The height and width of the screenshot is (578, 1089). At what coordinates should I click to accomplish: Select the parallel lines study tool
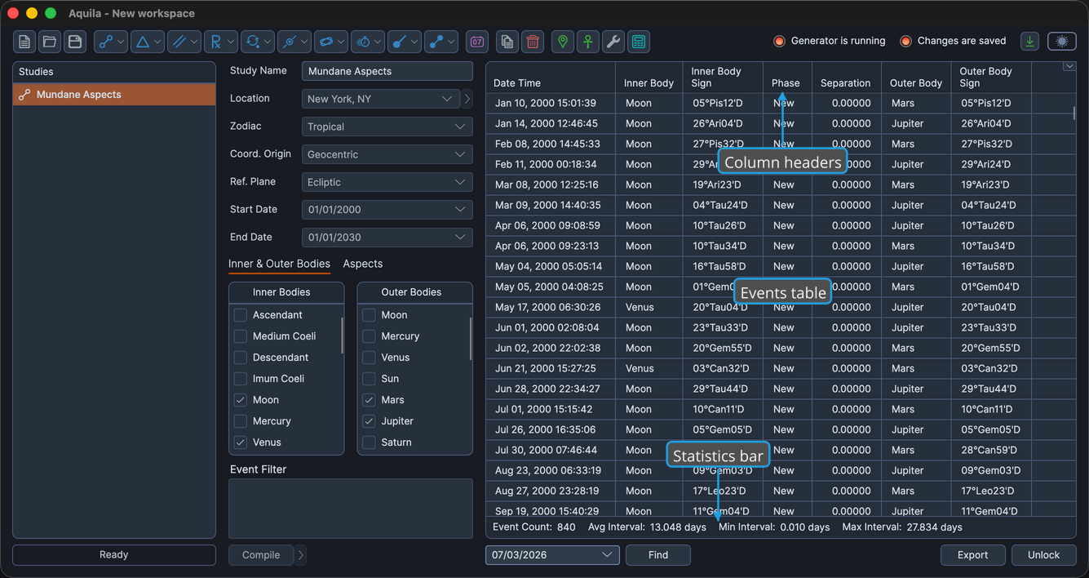pyautogui.click(x=179, y=42)
